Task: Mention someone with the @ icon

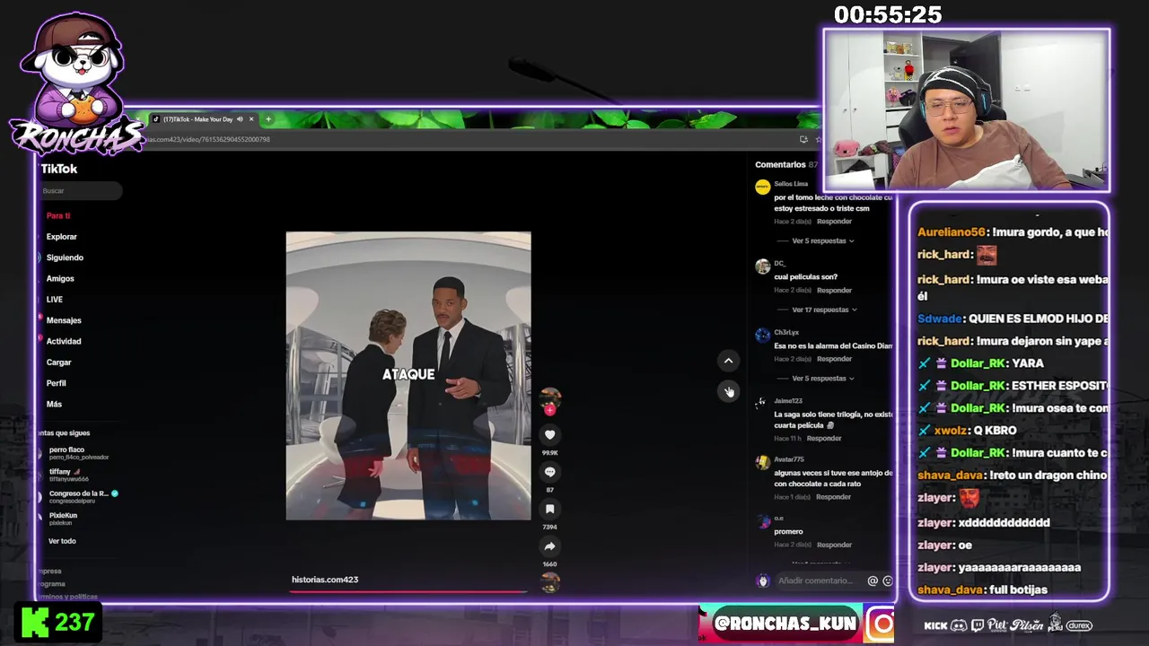Action: click(873, 581)
